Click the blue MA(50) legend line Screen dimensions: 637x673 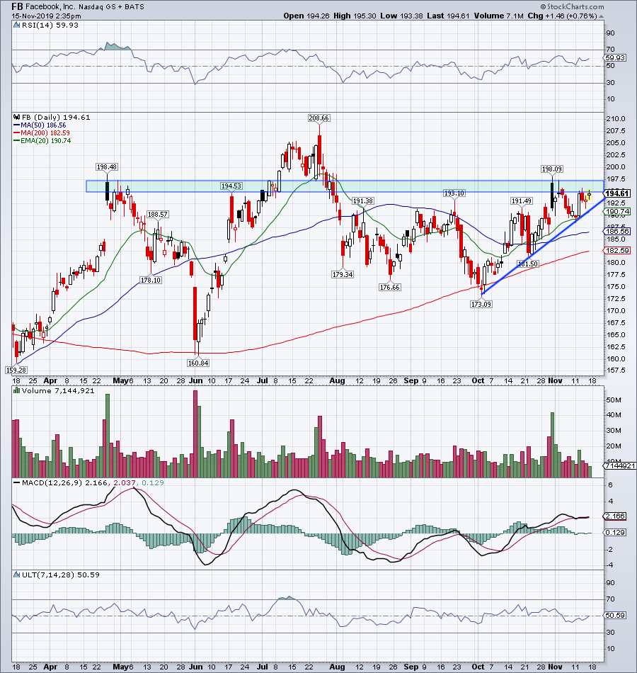[x=17, y=125]
